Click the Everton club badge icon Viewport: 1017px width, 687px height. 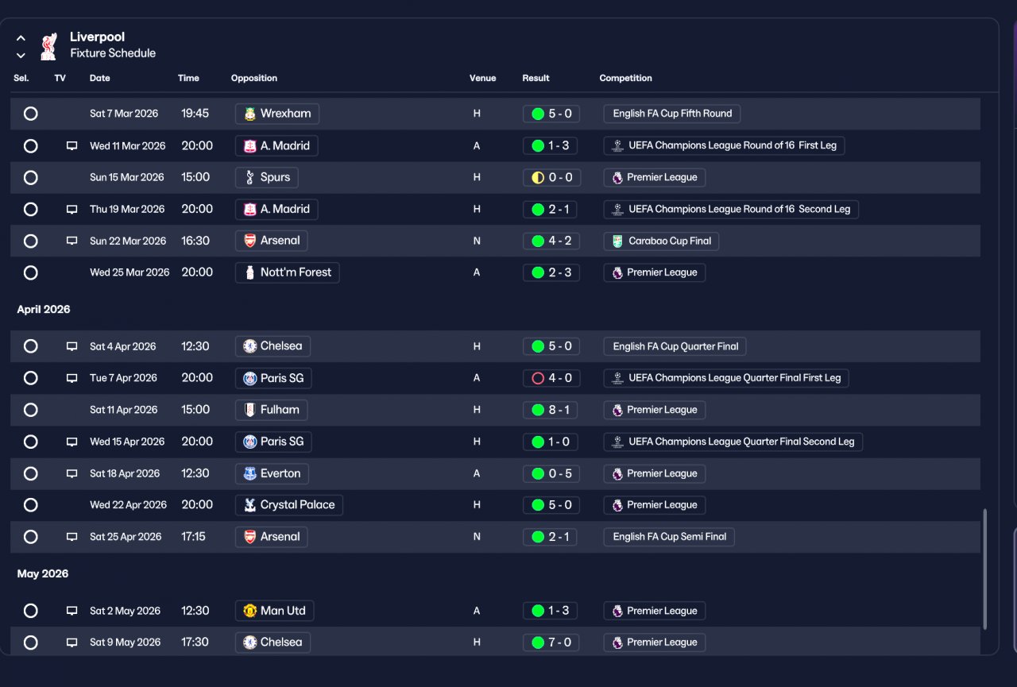coord(249,473)
